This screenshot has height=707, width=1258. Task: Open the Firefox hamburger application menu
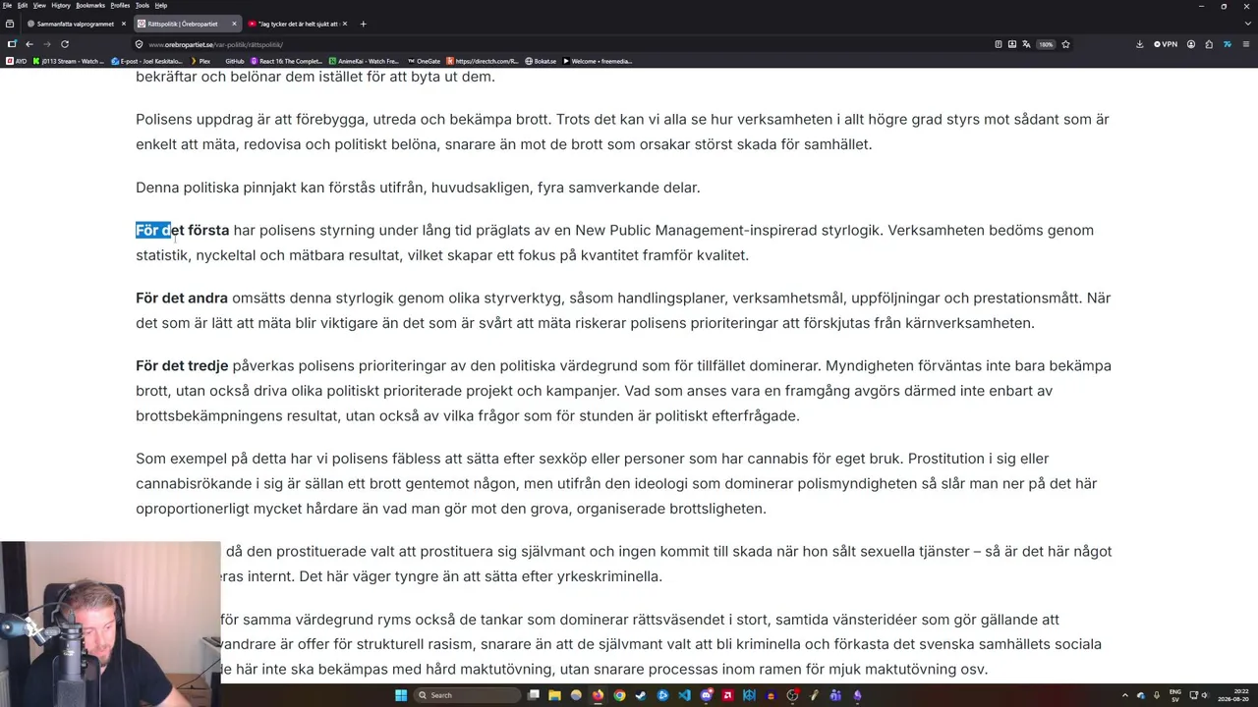click(x=1246, y=44)
